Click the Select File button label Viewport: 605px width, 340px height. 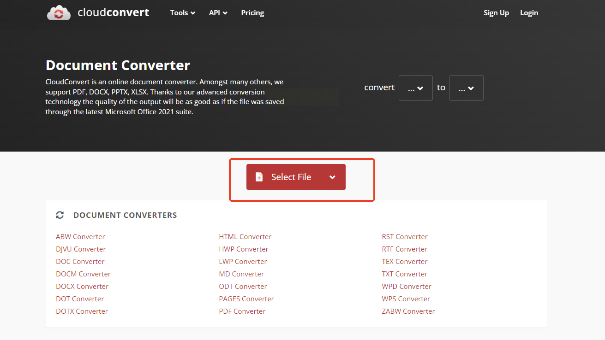291,177
